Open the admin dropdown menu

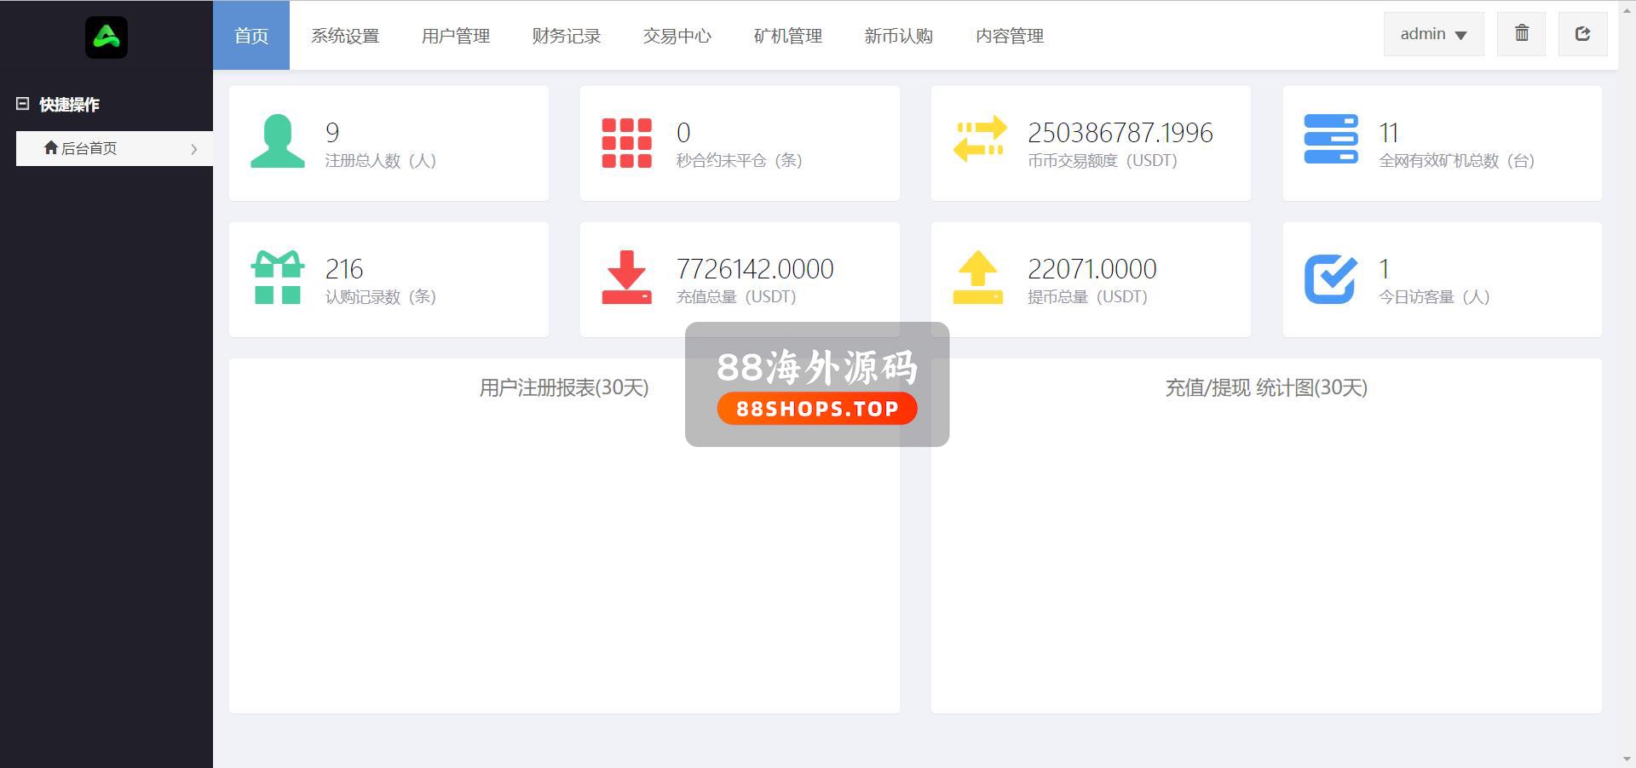[x=1433, y=34]
